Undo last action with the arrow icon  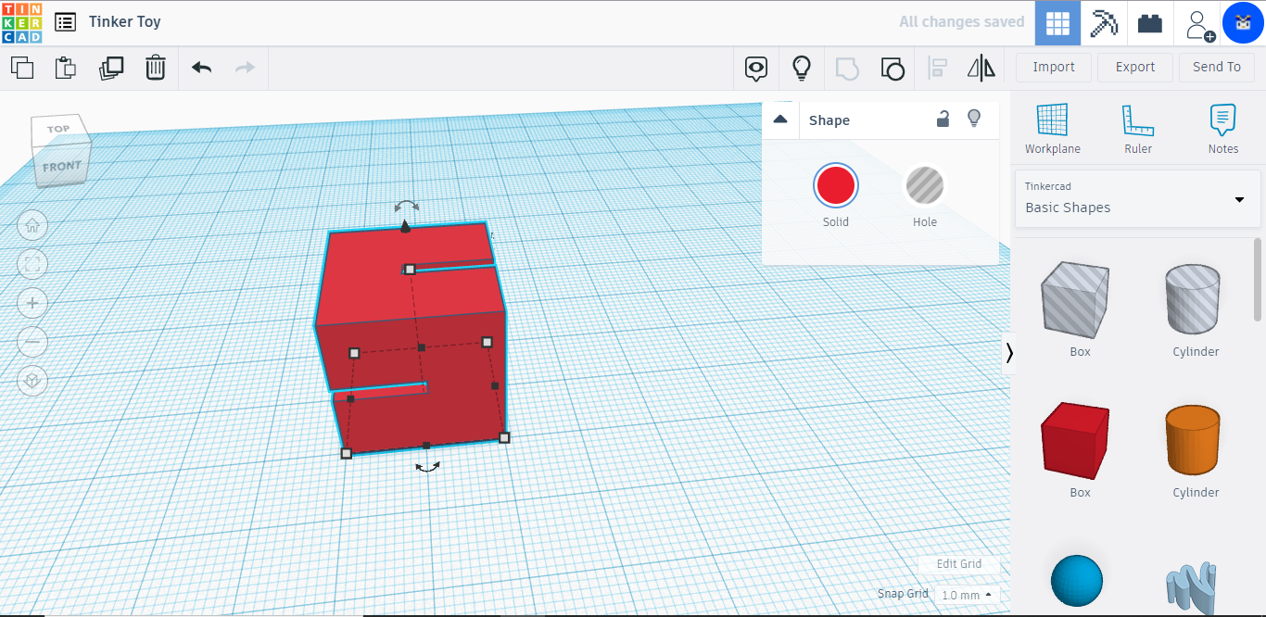201,68
